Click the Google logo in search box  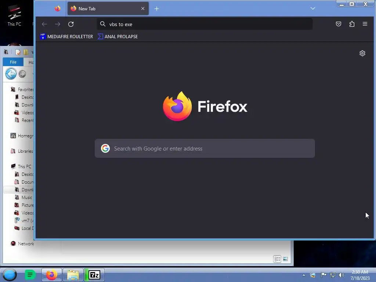pos(105,148)
